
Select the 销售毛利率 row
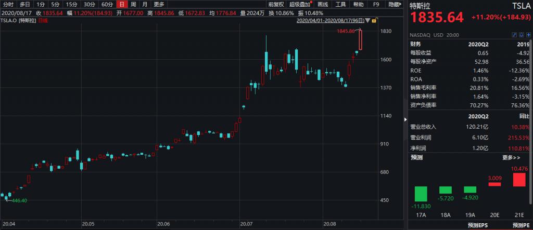tap(469, 88)
